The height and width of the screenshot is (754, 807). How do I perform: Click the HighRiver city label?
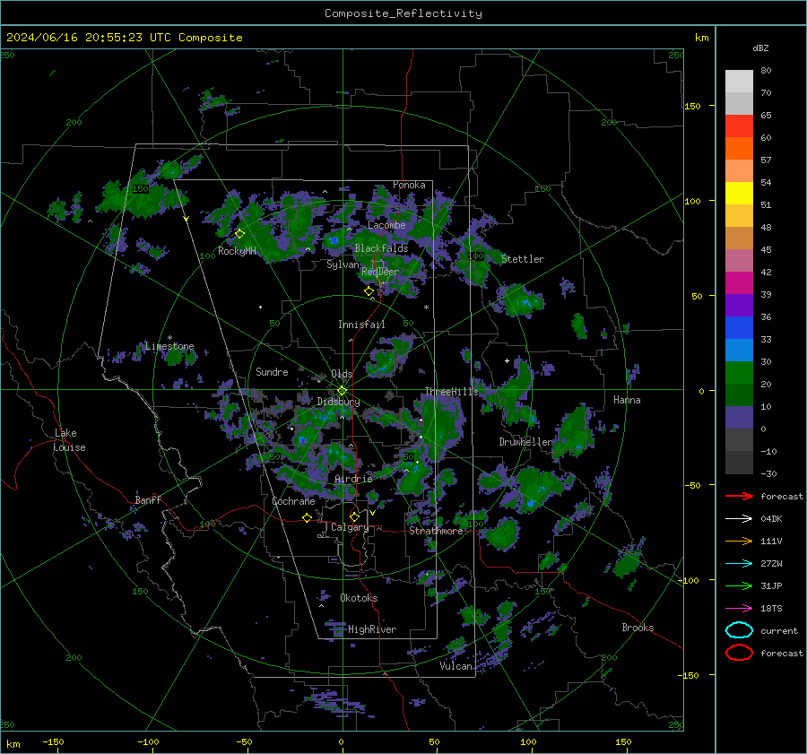pos(372,629)
